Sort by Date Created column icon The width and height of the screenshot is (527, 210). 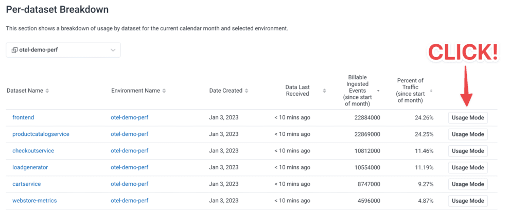247,91
